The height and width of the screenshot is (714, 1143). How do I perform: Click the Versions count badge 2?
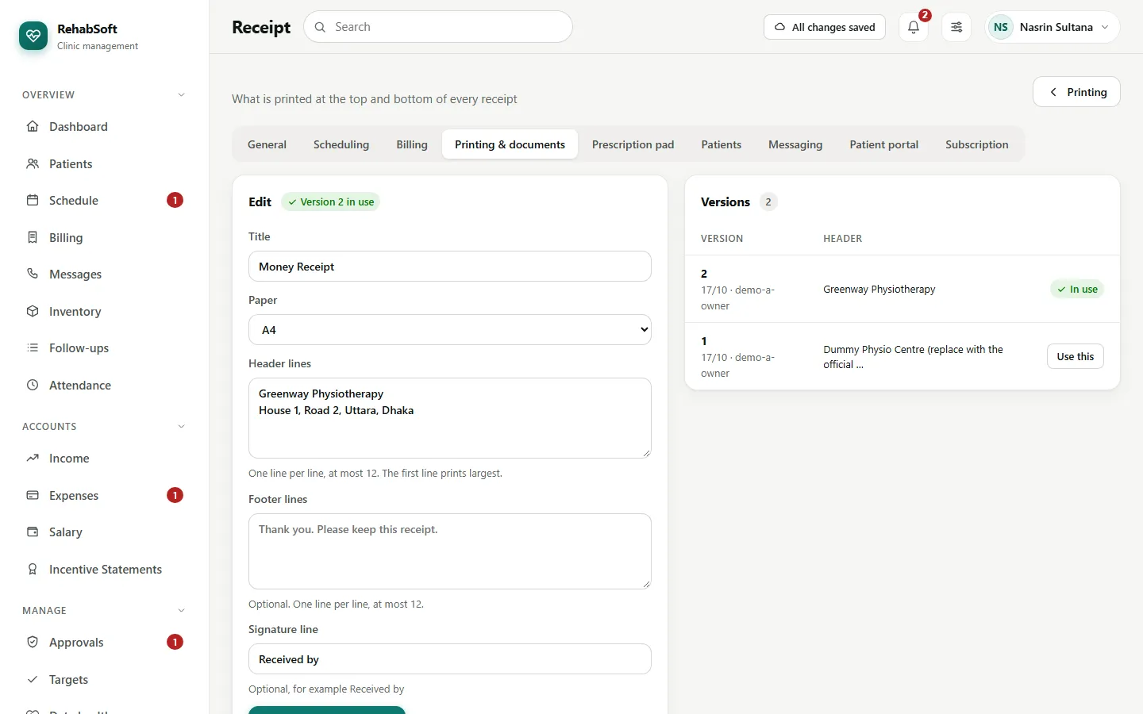pyautogui.click(x=768, y=202)
